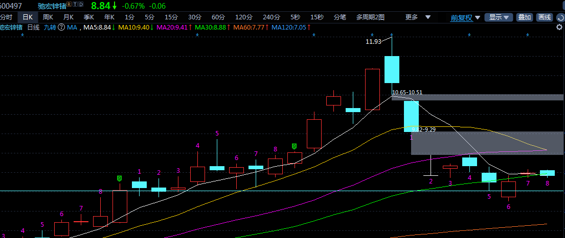Image resolution: width=565 pixels, height=238 pixels.
Task: Click the R badge next to 驰宏锌锗
Action: 69,4
